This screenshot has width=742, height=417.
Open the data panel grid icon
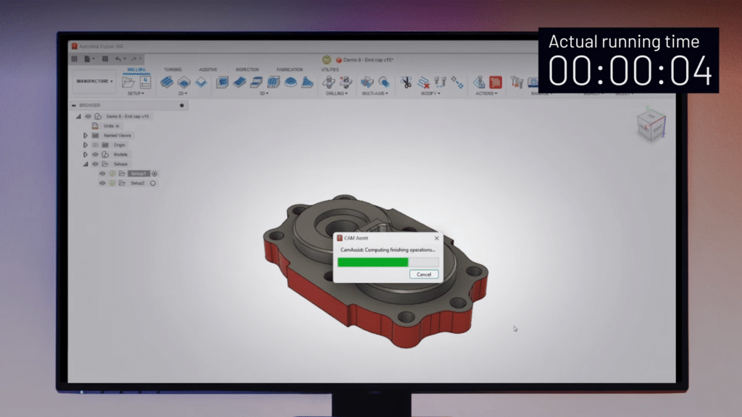(x=75, y=59)
